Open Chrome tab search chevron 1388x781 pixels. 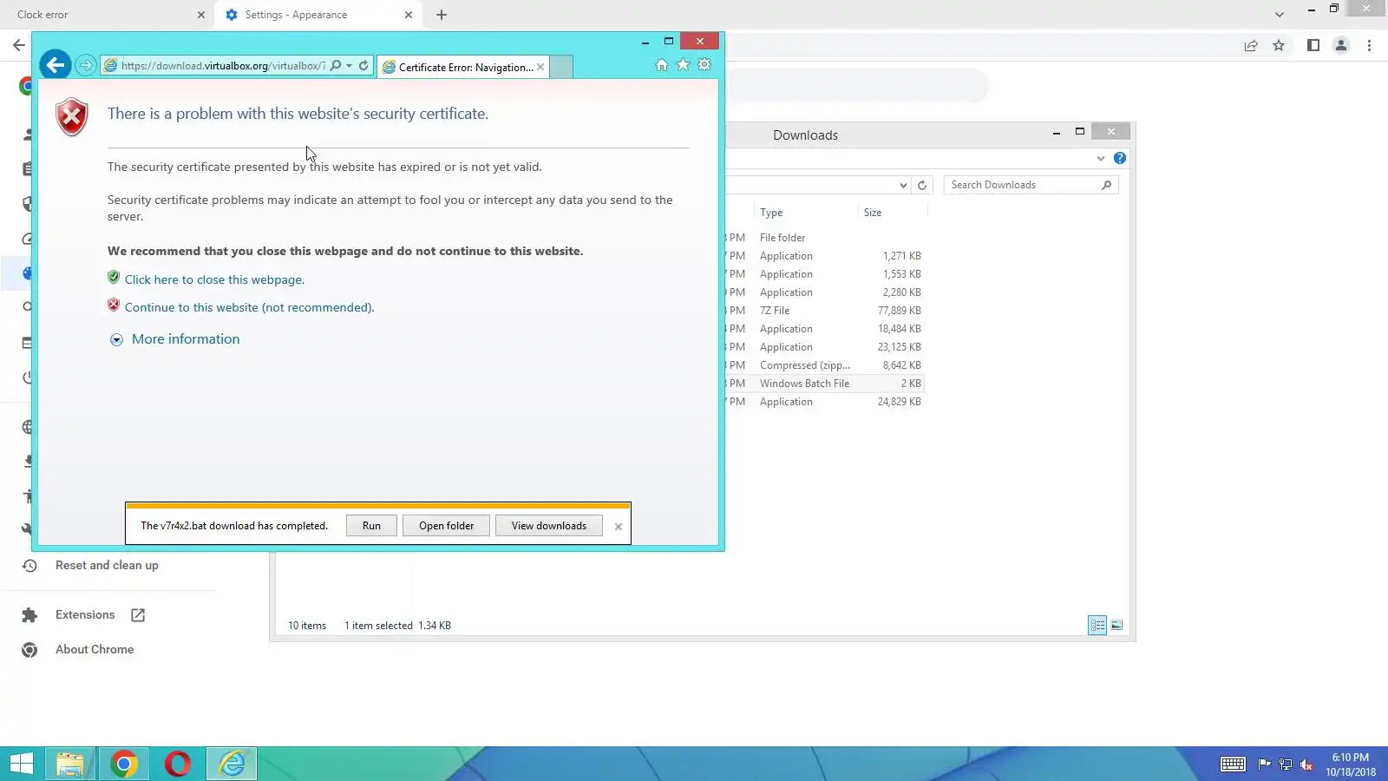(1279, 15)
